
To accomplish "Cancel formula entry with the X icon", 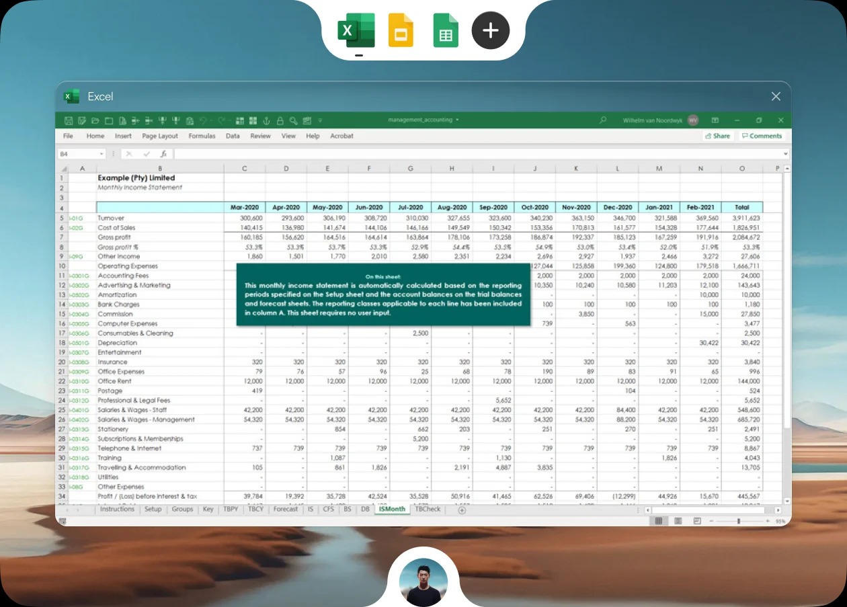I will tap(129, 154).
